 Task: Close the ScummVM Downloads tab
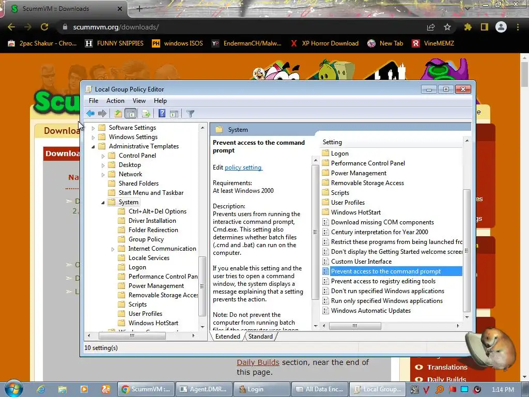click(120, 9)
